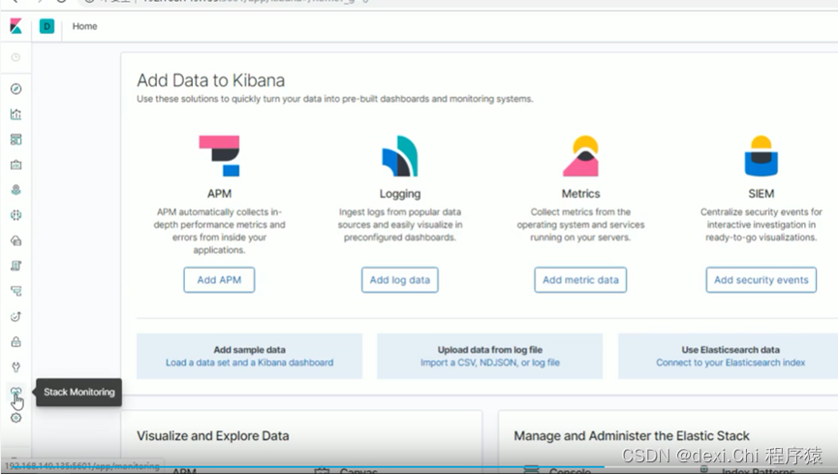838x474 pixels.
Task: Click the Metrics card title
Action: pos(581,194)
